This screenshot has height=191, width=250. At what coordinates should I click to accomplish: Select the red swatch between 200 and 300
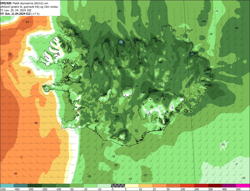(201, 186)
